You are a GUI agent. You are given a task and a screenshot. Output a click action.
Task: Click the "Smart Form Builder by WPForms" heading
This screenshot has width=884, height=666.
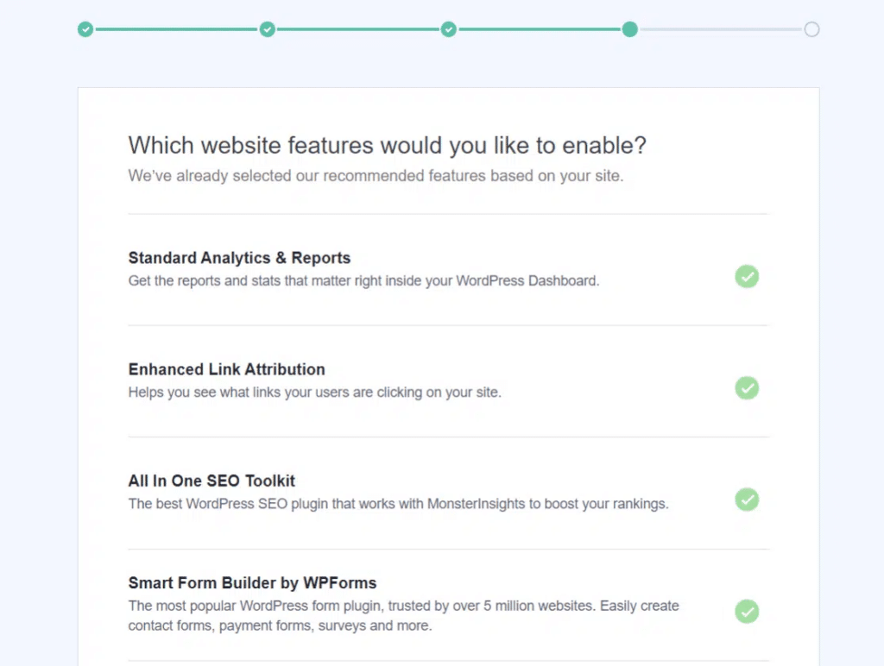click(252, 582)
